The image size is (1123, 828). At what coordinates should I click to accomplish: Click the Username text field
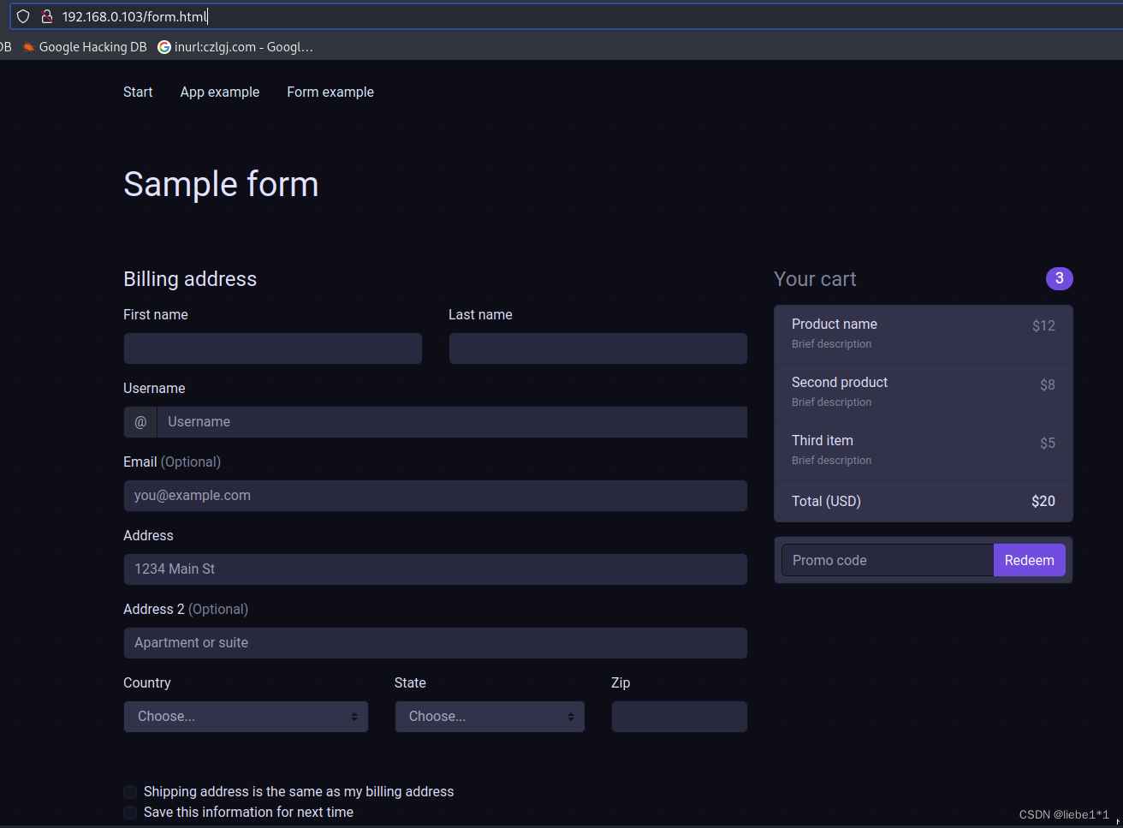tap(452, 422)
